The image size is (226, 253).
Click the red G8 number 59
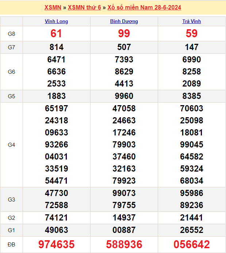(191, 34)
